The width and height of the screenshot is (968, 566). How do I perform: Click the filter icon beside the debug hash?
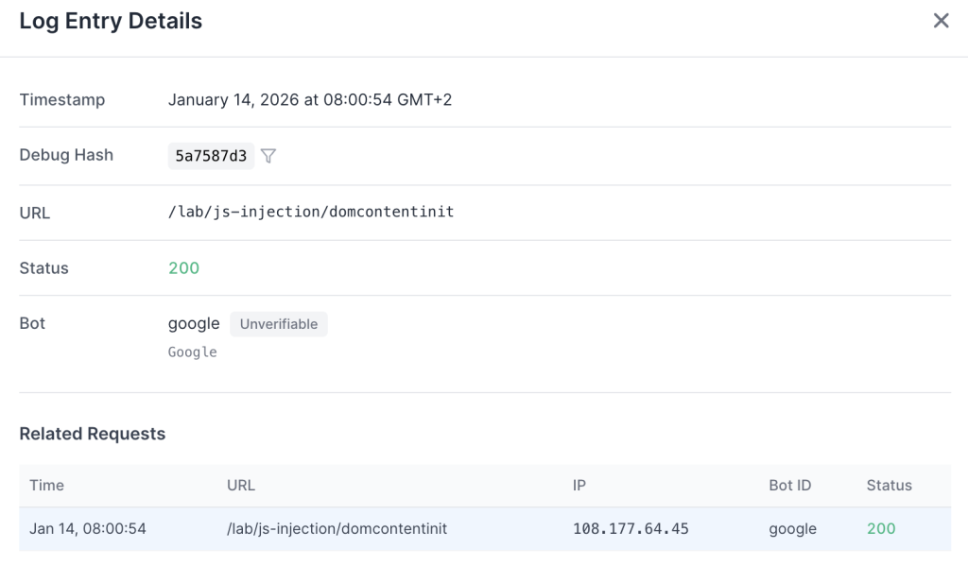click(268, 156)
